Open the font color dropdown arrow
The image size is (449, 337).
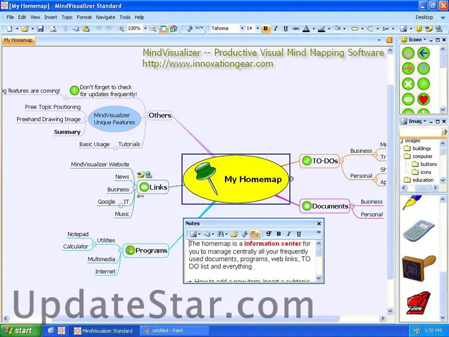(x=314, y=29)
